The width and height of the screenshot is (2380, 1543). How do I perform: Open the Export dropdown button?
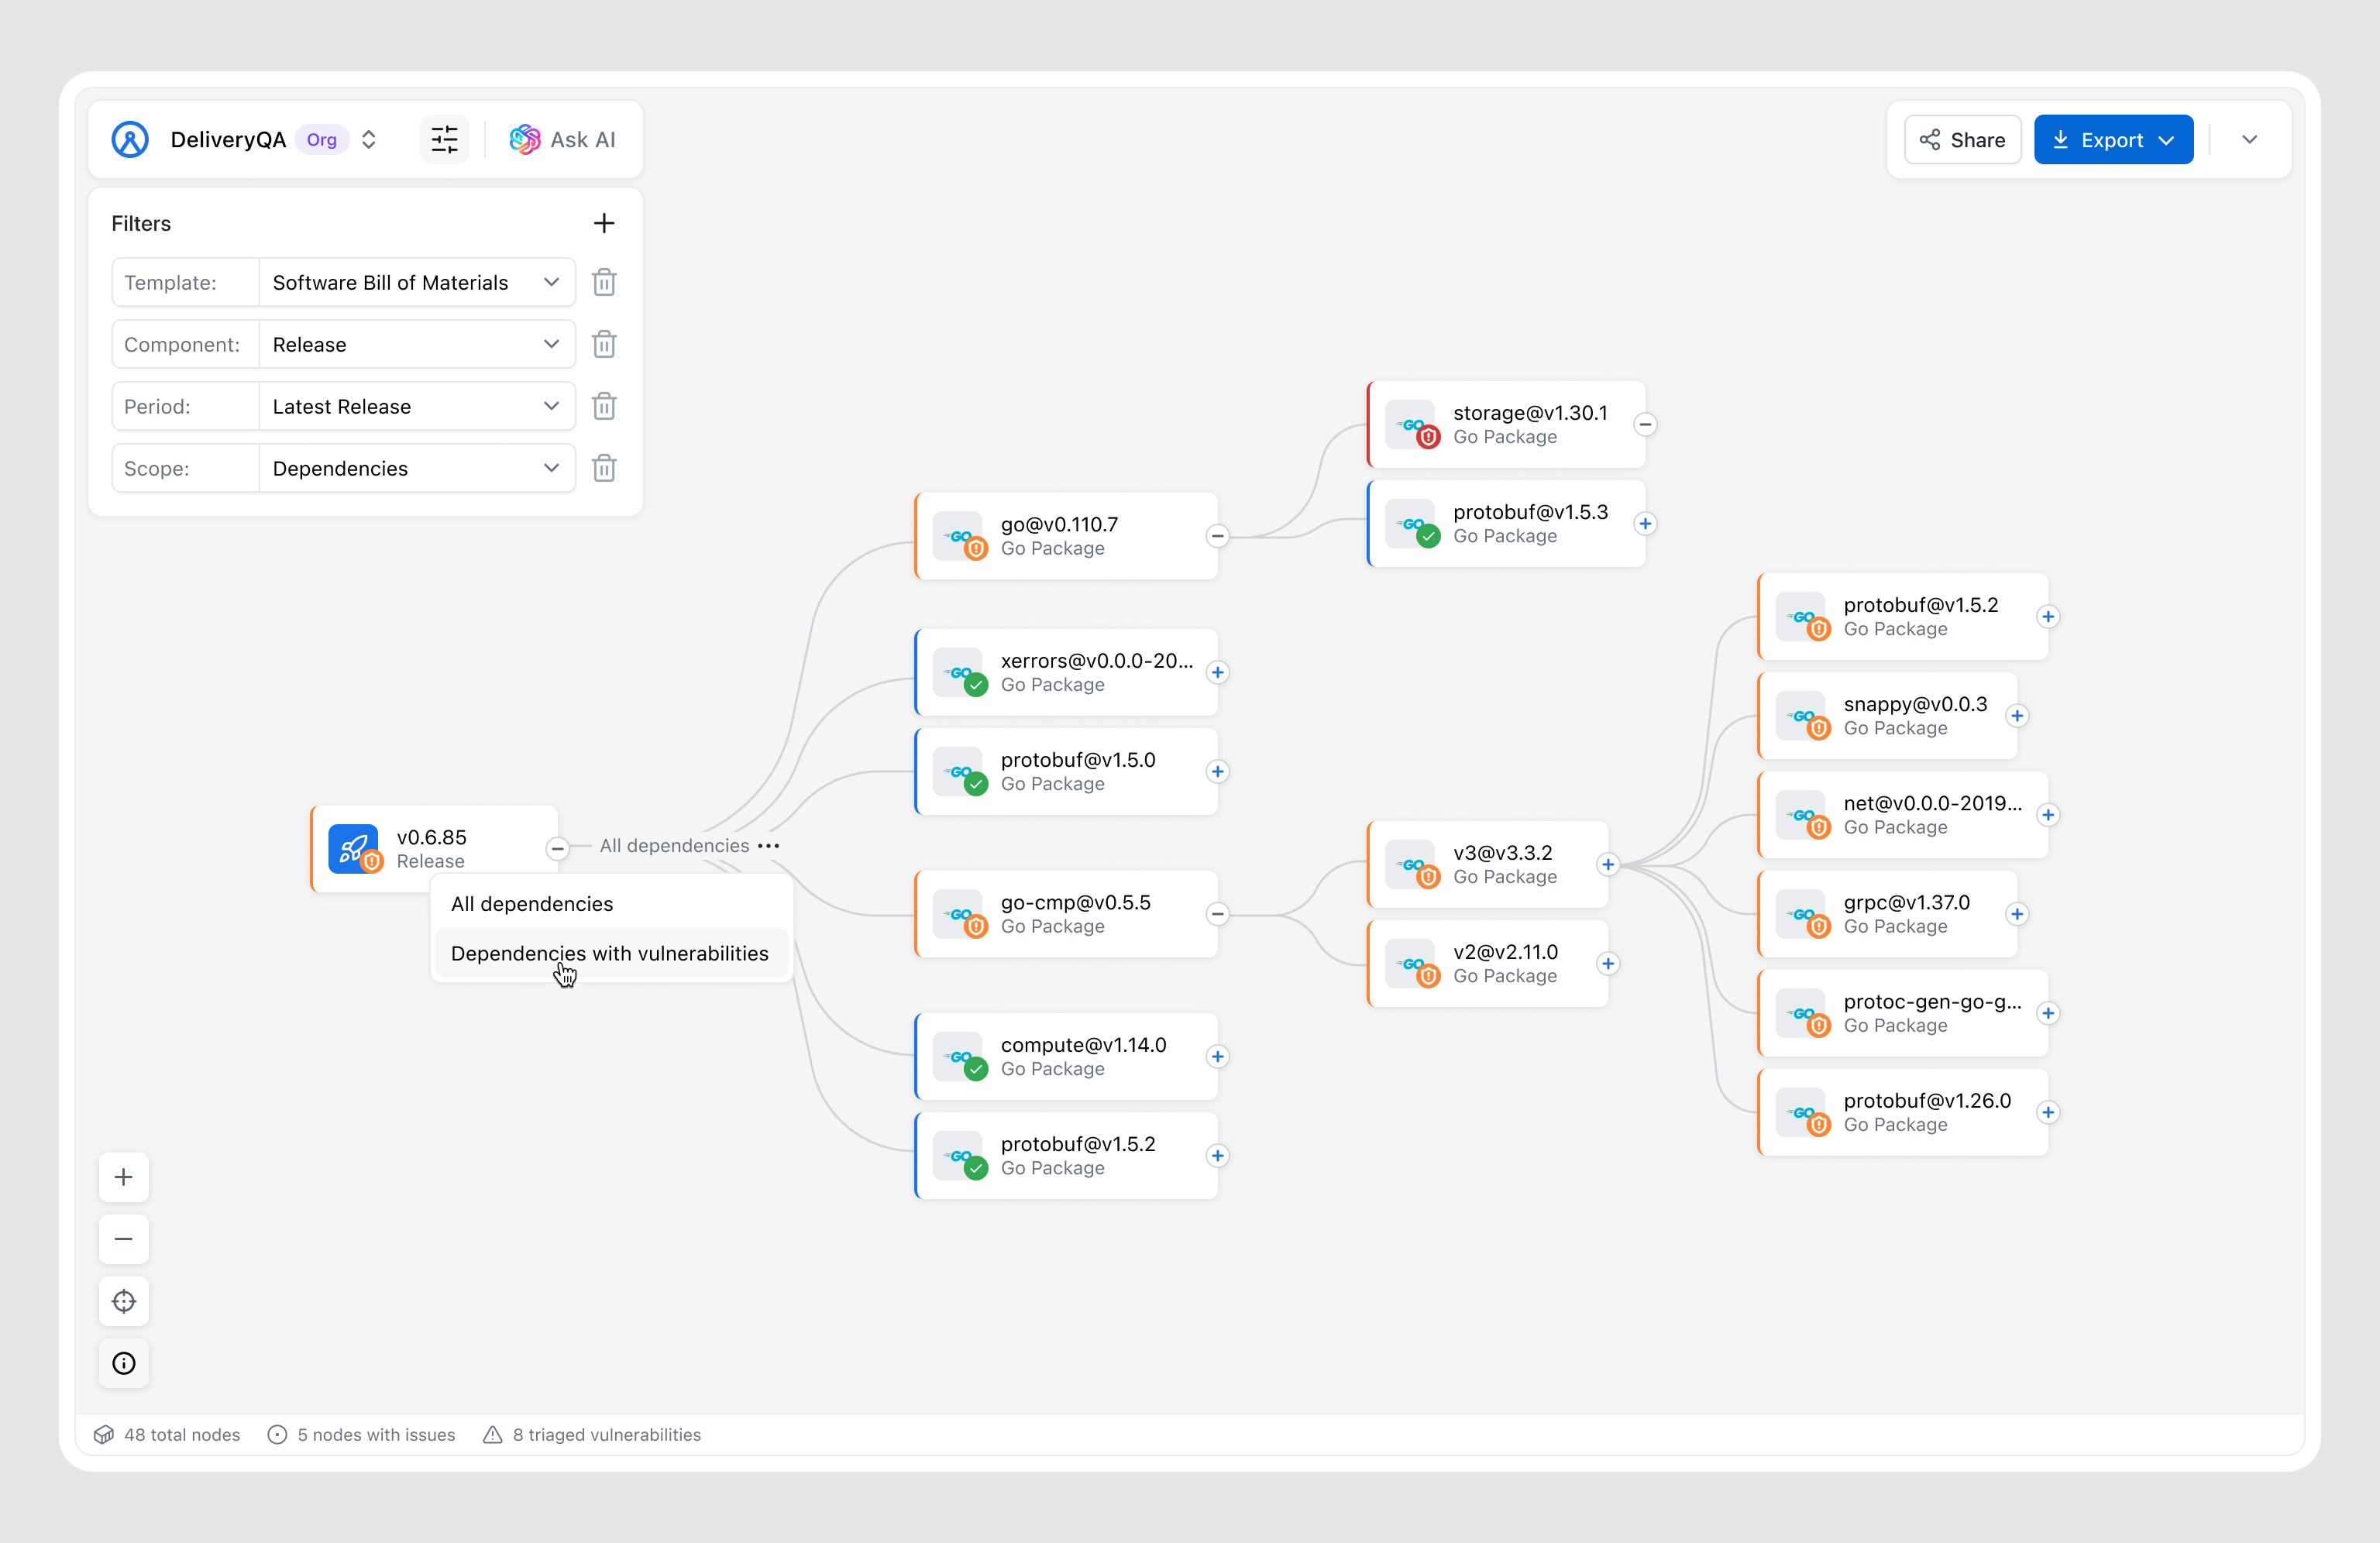coord(2113,140)
